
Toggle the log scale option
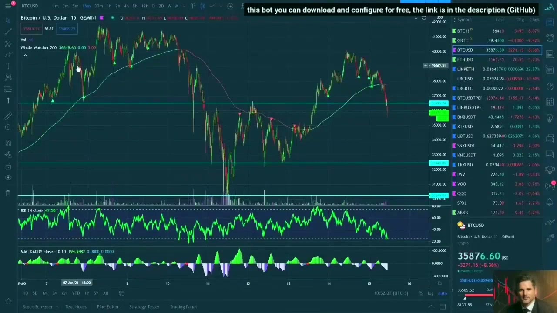click(430, 293)
